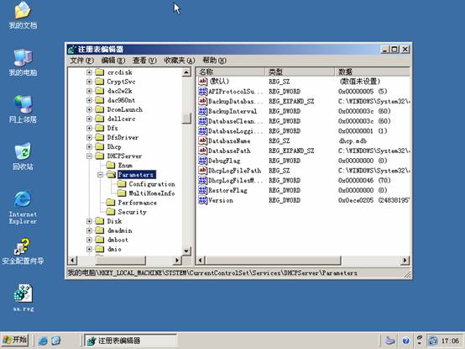This screenshot has height=349, width=465.
Task: Click the tree pane scroll-up arrow
Action: 186,72
